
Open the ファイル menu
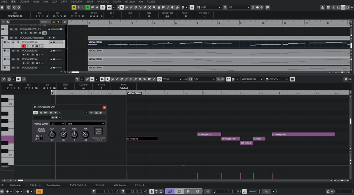tap(4, 1)
